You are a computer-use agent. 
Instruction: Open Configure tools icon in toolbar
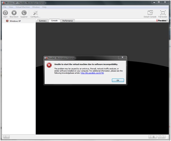tap(35, 13)
